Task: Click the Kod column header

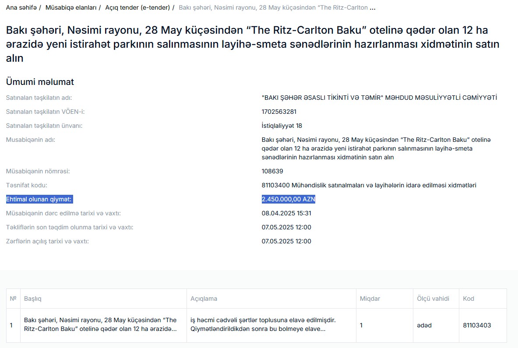Action: pyautogui.click(x=469, y=299)
